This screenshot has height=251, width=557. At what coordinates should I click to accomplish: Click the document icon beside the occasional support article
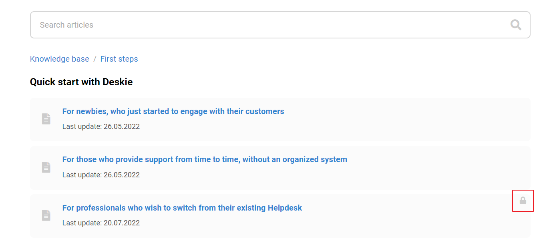pos(46,167)
